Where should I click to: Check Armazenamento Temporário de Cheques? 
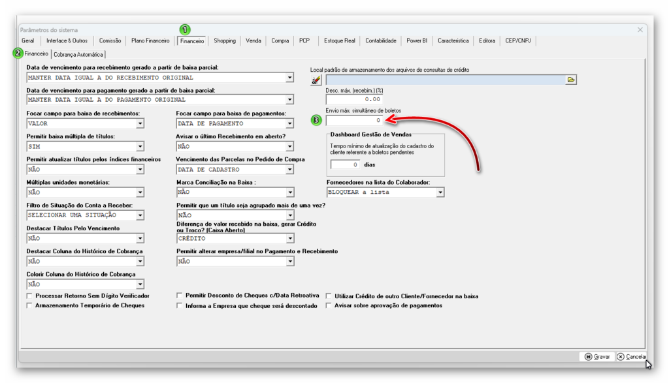pyautogui.click(x=29, y=305)
